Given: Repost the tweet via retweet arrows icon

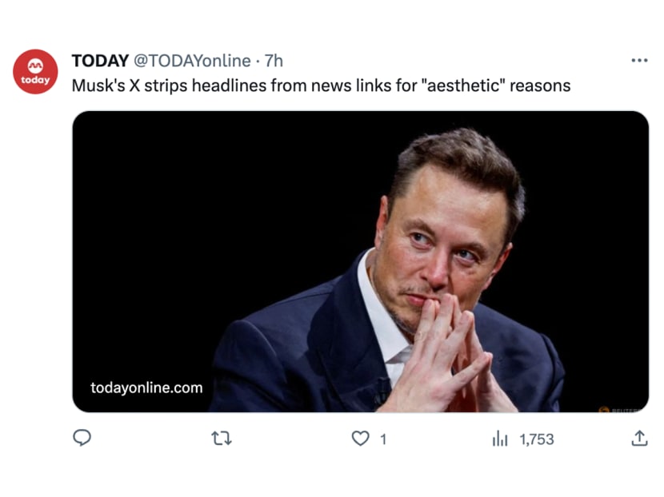Looking at the screenshot, I should click(x=221, y=438).
